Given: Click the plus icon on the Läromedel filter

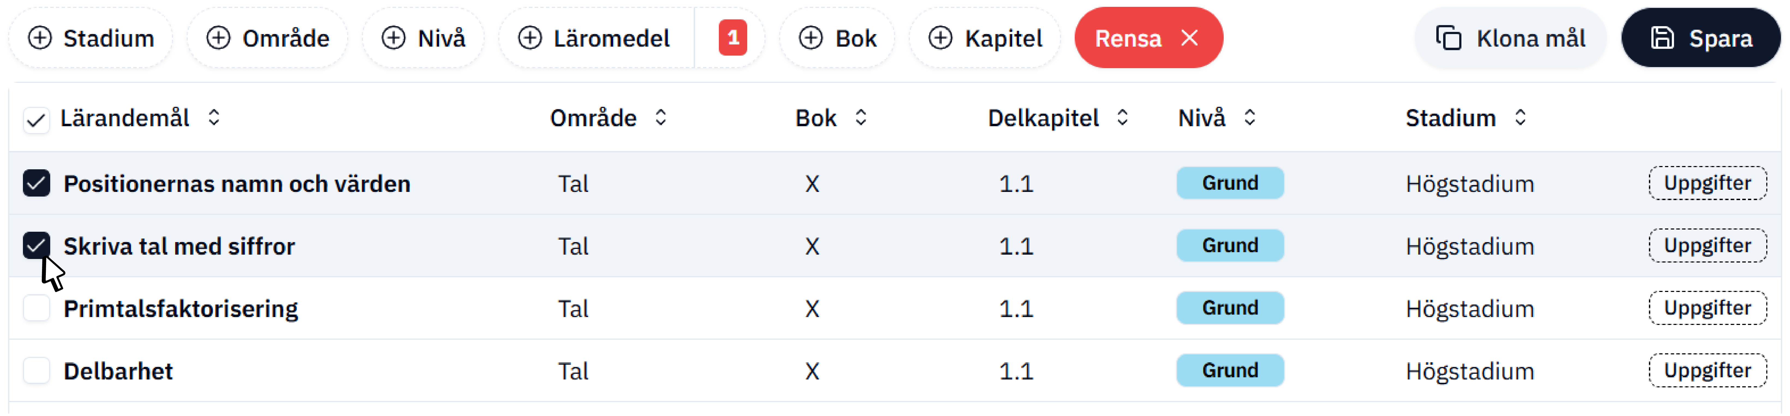Looking at the screenshot, I should coord(531,38).
